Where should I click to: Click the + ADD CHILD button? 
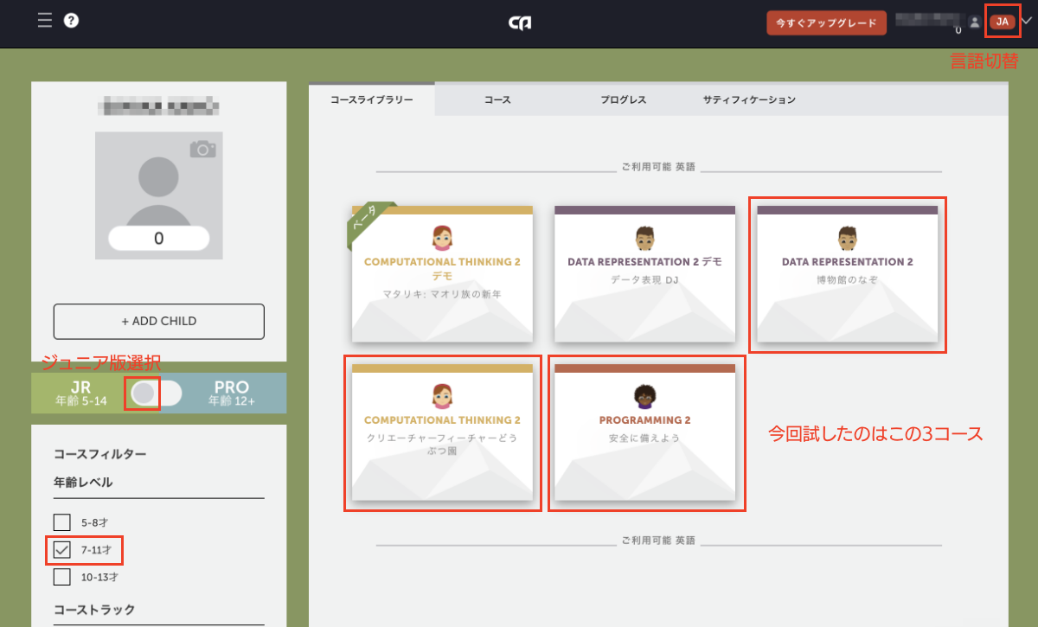point(158,321)
